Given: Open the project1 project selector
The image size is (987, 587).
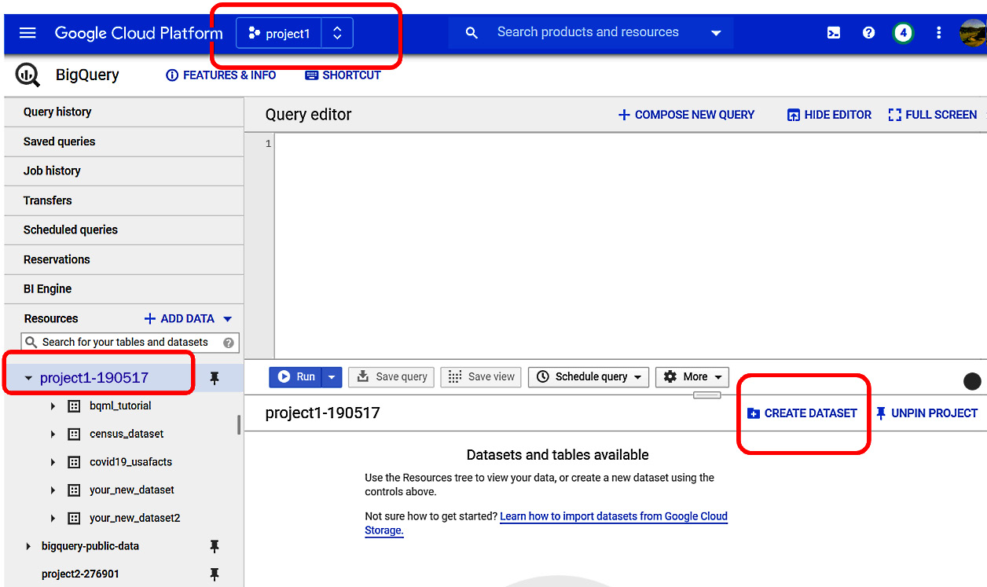Looking at the screenshot, I should point(295,34).
